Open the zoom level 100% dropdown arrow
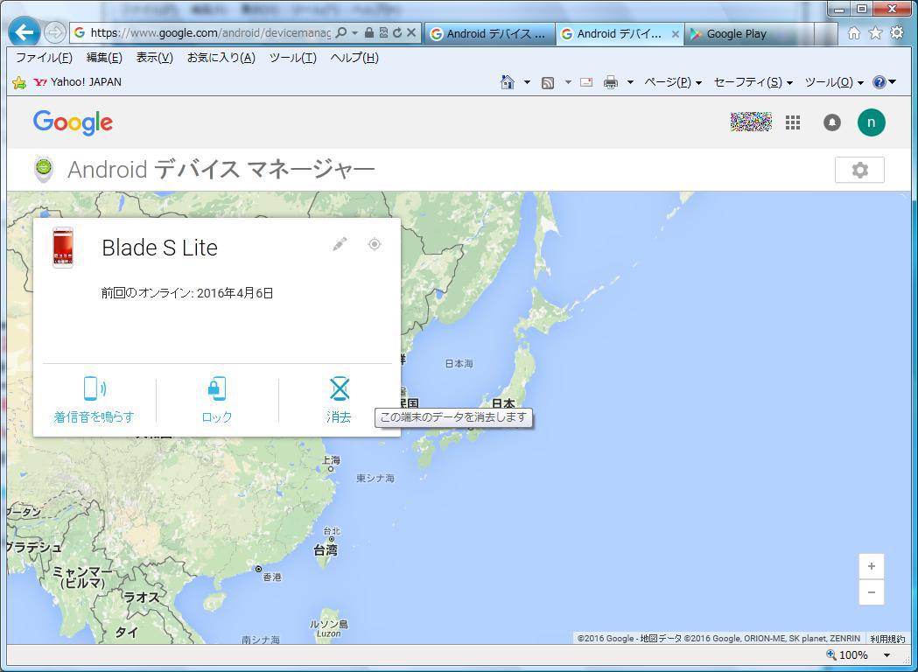The height and width of the screenshot is (672, 918). (886, 655)
